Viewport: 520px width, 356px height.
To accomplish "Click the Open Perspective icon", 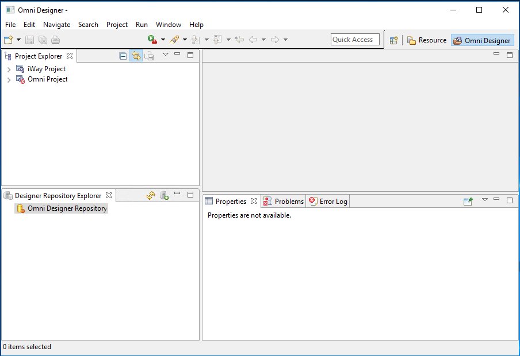I will point(393,40).
